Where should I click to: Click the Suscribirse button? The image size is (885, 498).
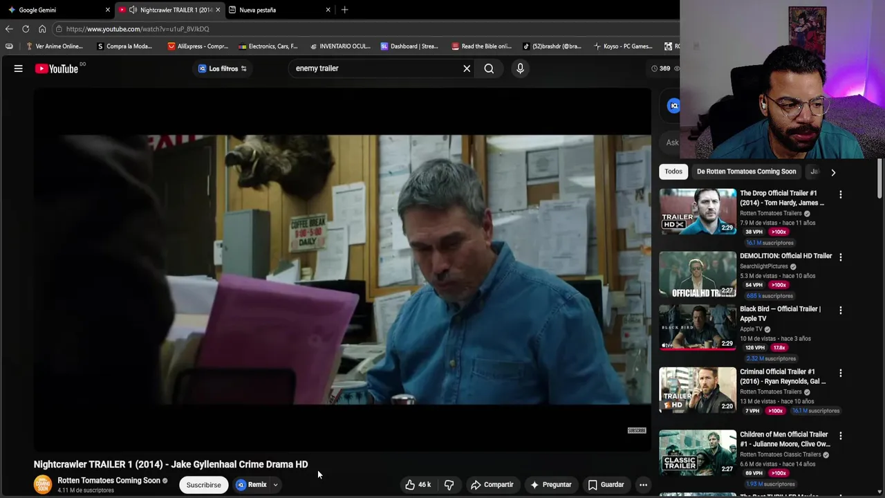click(203, 485)
